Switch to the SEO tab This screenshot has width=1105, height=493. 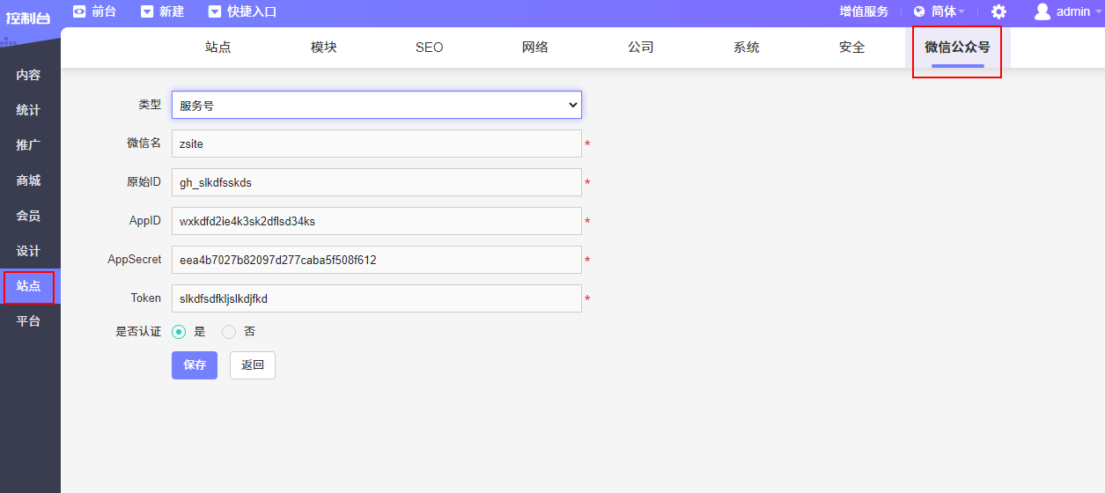click(429, 48)
